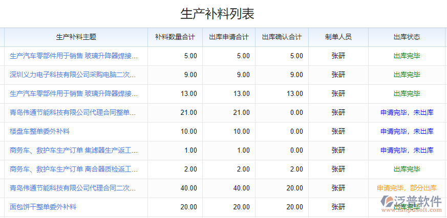Open the 楼盘车整单委外补料 record link

point(39,131)
